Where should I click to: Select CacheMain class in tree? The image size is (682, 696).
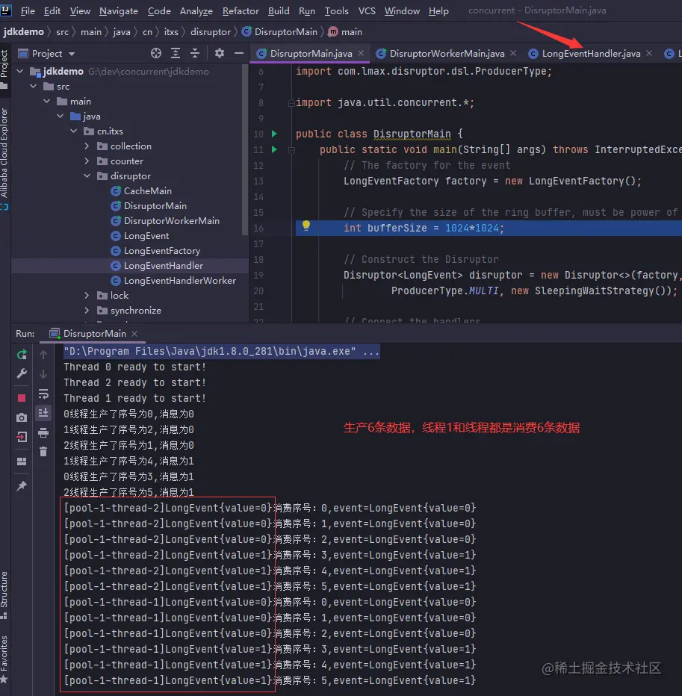141,191
